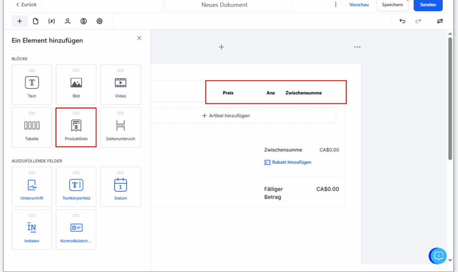Image resolution: width=458 pixels, height=272 pixels.
Task: Open the vertical three-dot menu near Vorschau
Action: click(335, 4)
